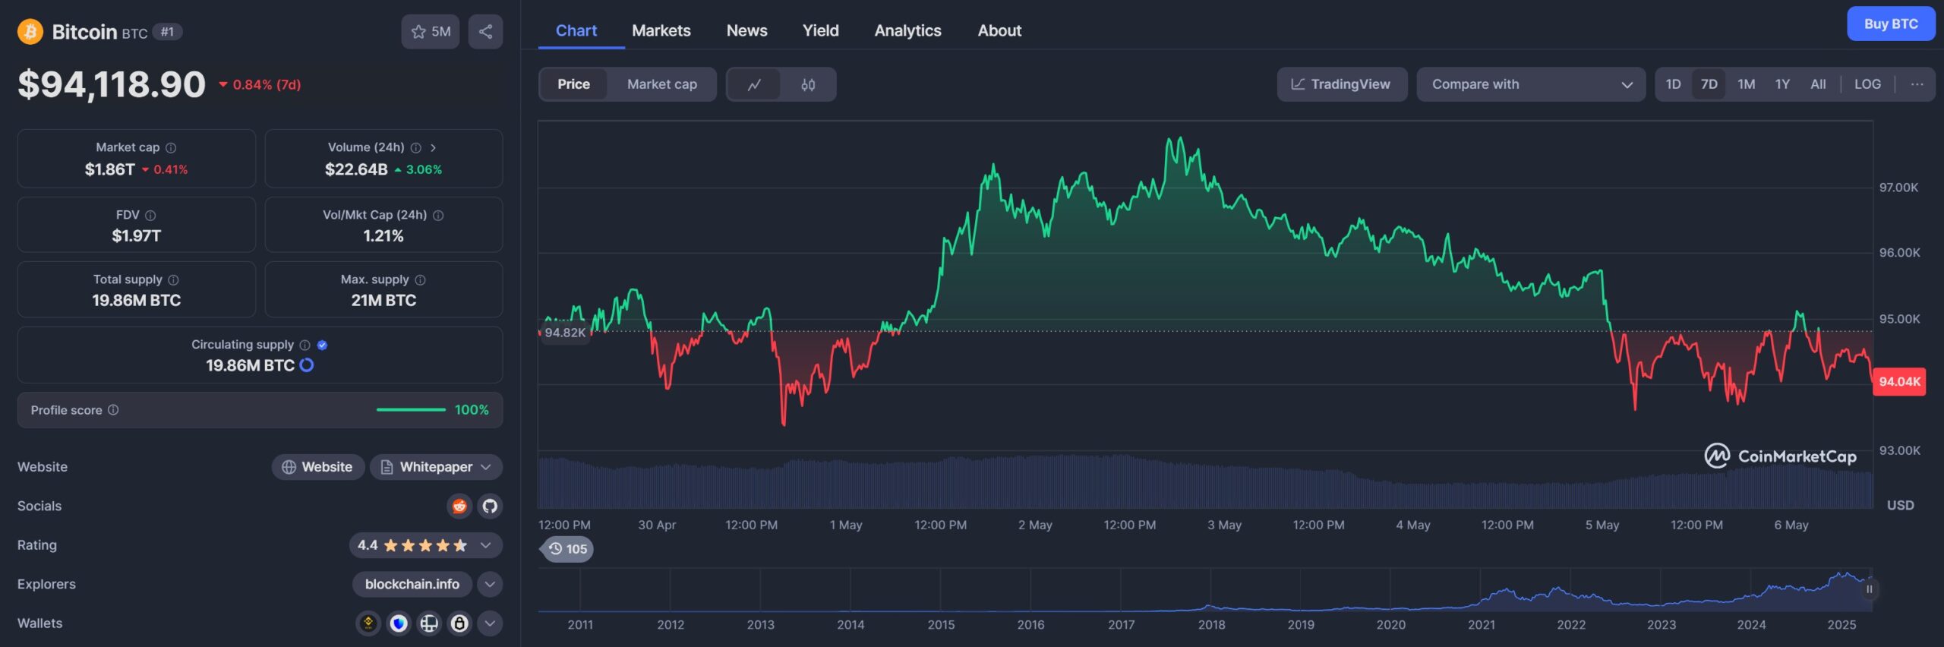Click the circulating supply progress ring icon

point(307,365)
